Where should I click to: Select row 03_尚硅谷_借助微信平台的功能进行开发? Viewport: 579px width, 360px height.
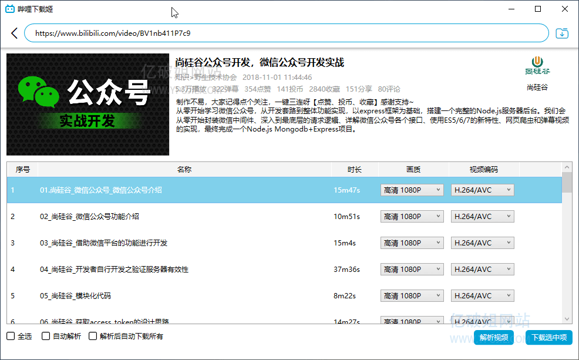click(284, 243)
